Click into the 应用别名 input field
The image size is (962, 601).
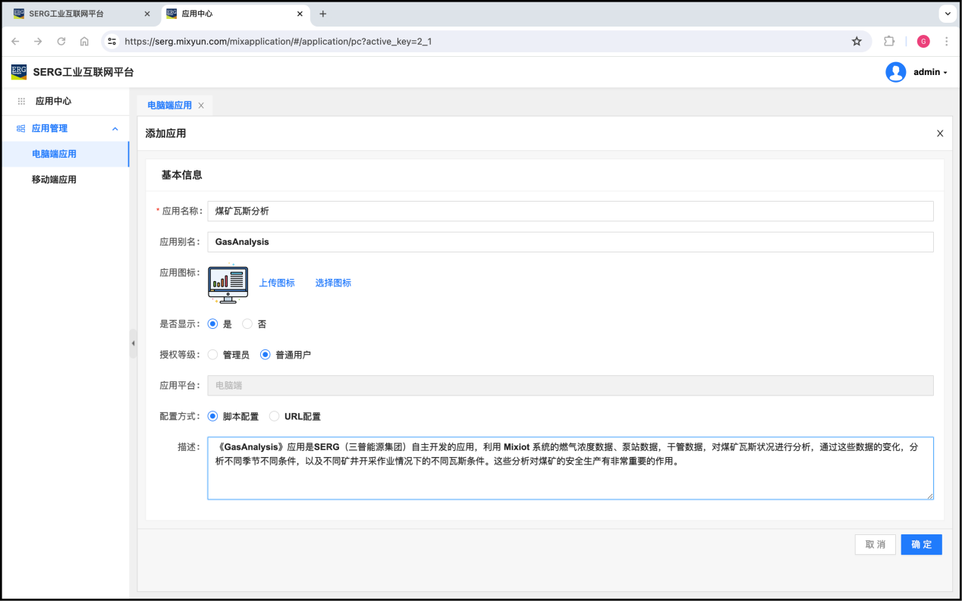pos(570,242)
